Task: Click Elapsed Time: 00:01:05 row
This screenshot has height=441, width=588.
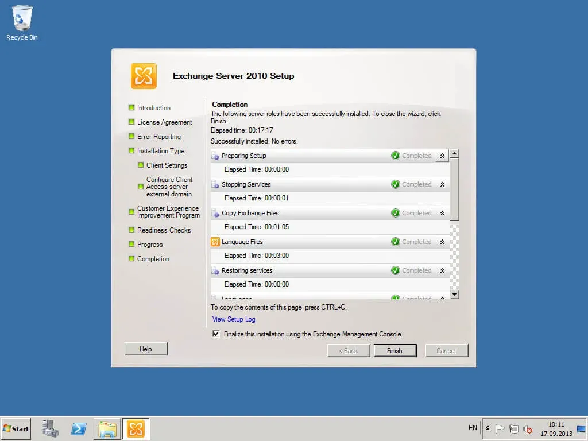Action: pyautogui.click(x=330, y=227)
